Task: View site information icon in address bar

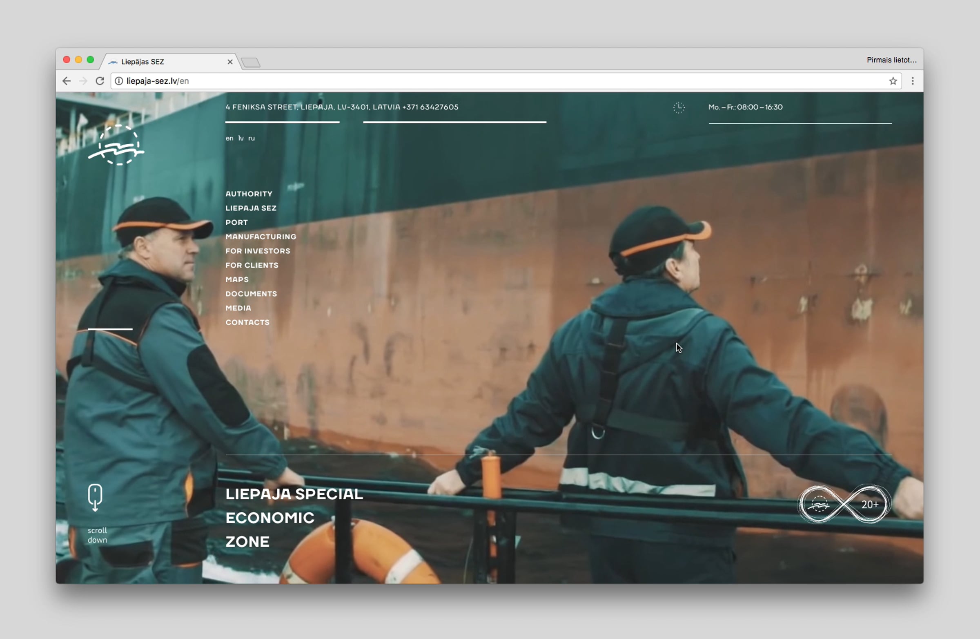Action: pos(118,81)
